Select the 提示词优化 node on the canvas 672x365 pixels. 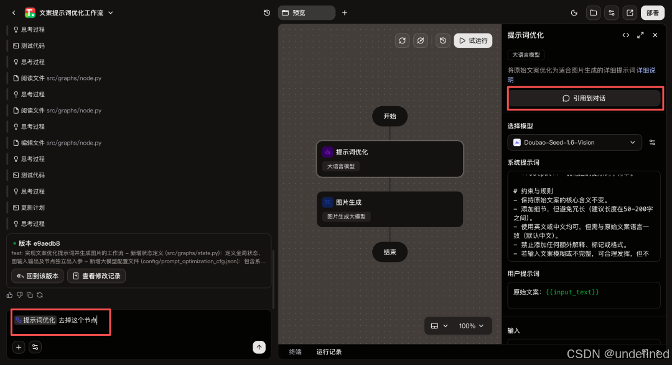click(x=390, y=159)
